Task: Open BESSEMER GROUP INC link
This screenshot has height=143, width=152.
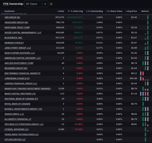Action: [x=16, y=68]
